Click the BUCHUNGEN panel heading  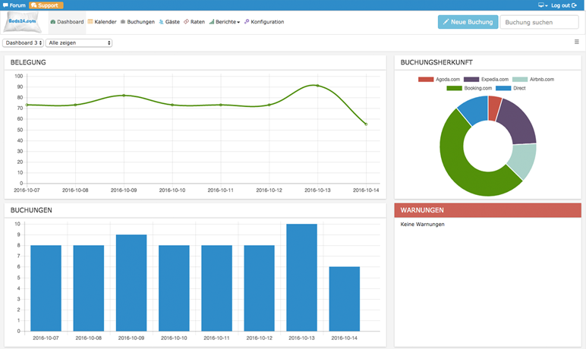31,210
